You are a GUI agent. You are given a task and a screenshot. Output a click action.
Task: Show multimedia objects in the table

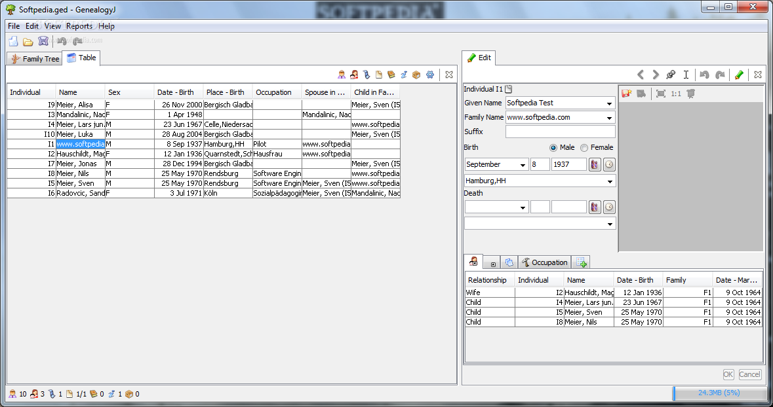pyautogui.click(x=367, y=75)
